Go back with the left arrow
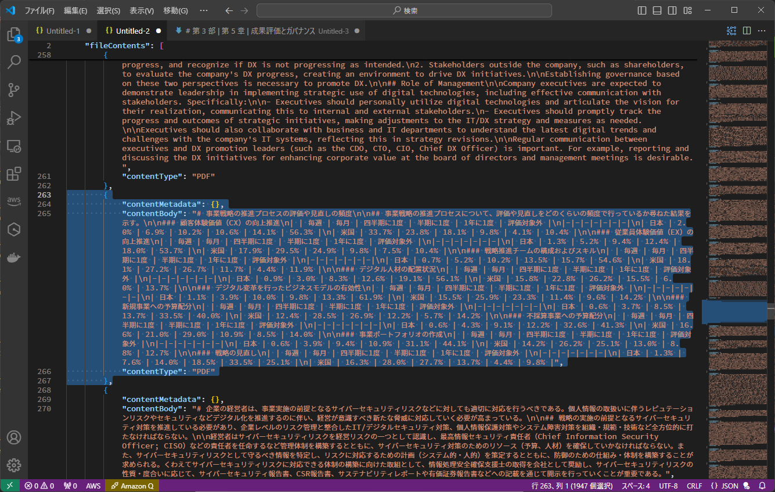Screen dimensions: 775x492 (x=229, y=10)
